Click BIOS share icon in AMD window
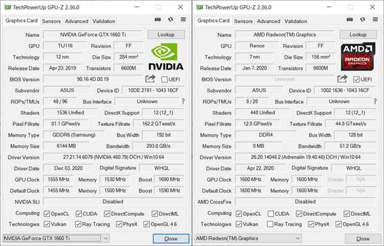 click(342, 79)
